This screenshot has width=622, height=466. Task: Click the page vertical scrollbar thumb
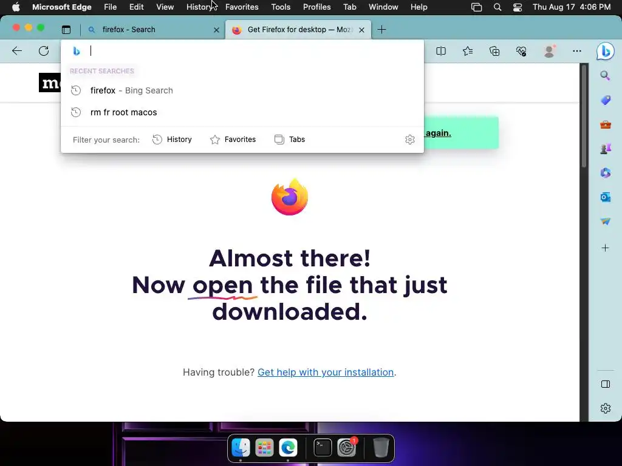584,117
